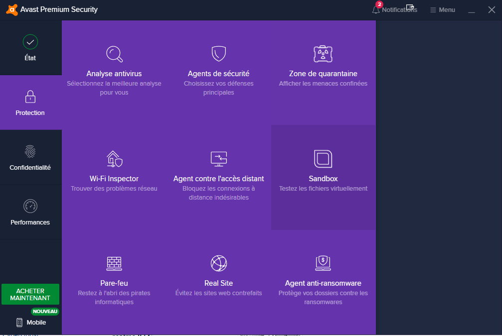The image size is (502, 336).
Task: Click the remote access monitor icon
Action: point(219,159)
